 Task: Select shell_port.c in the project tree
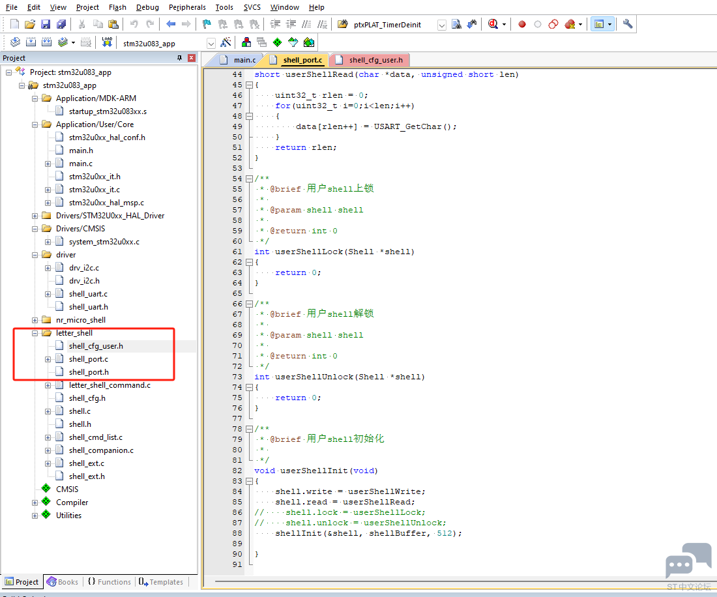(89, 359)
